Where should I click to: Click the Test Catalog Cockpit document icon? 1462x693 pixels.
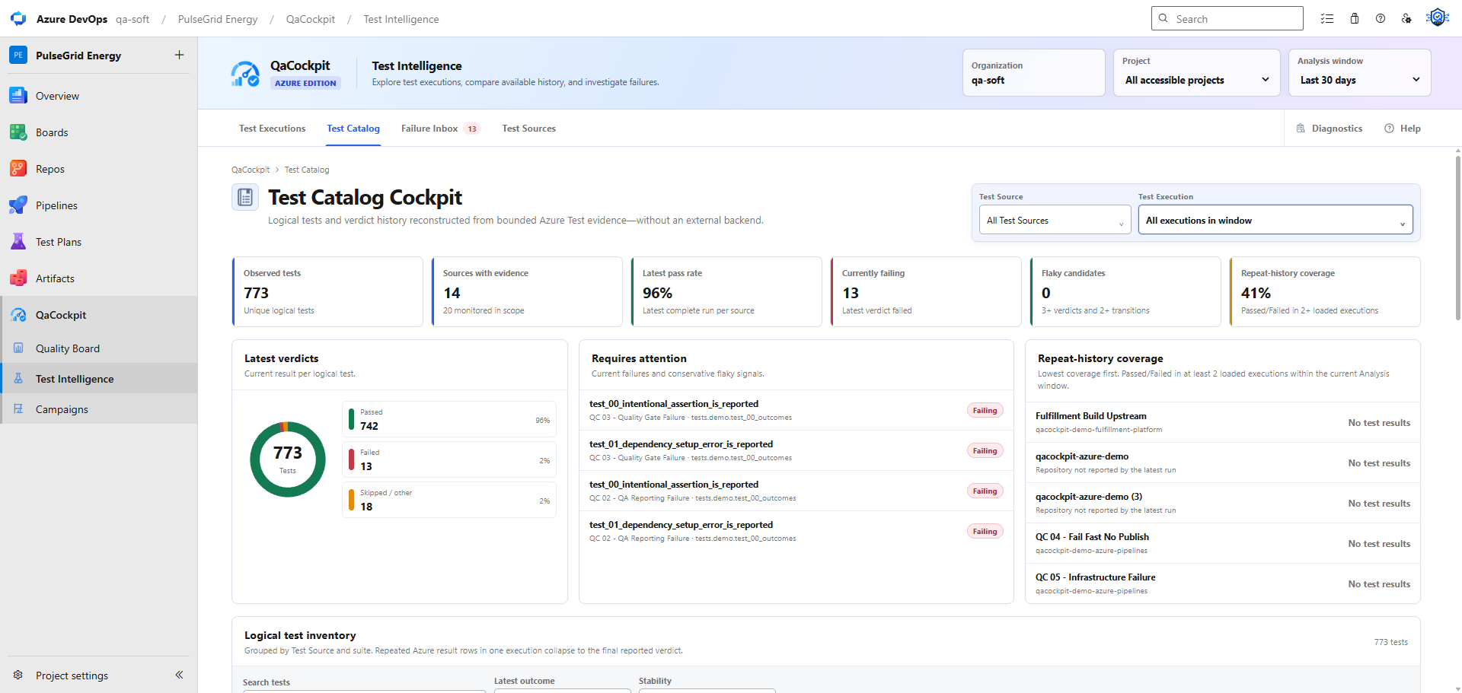click(245, 198)
